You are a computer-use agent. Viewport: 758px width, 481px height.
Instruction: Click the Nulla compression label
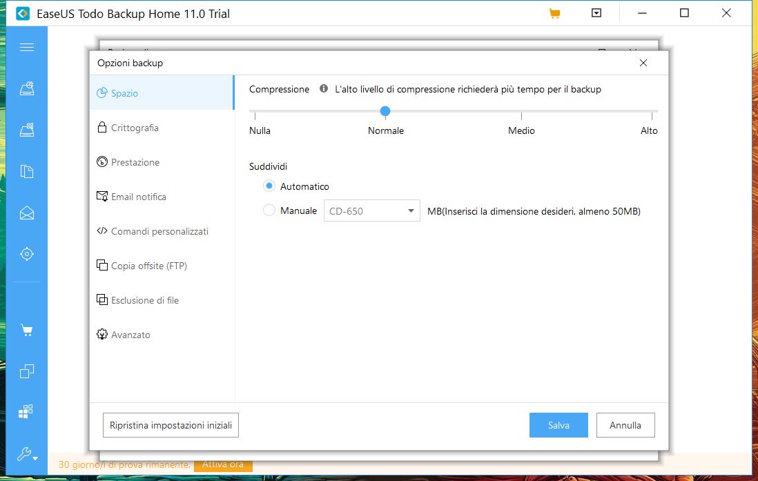tap(260, 130)
